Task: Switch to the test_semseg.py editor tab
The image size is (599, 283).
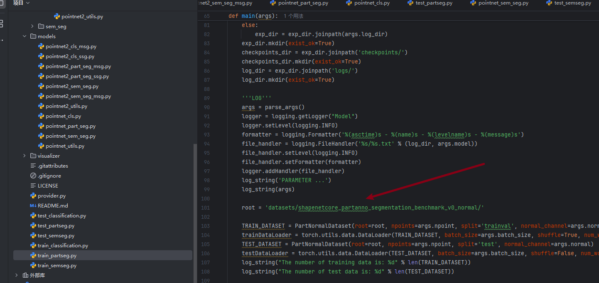Action: [568, 3]
